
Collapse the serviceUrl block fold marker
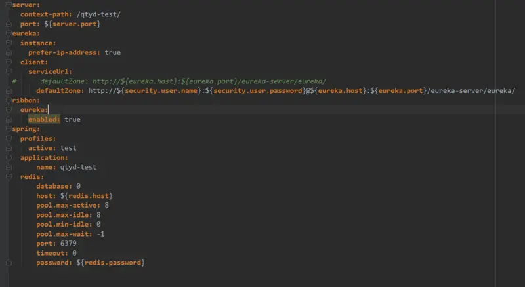pyautogui.click(x=9, y=71)
